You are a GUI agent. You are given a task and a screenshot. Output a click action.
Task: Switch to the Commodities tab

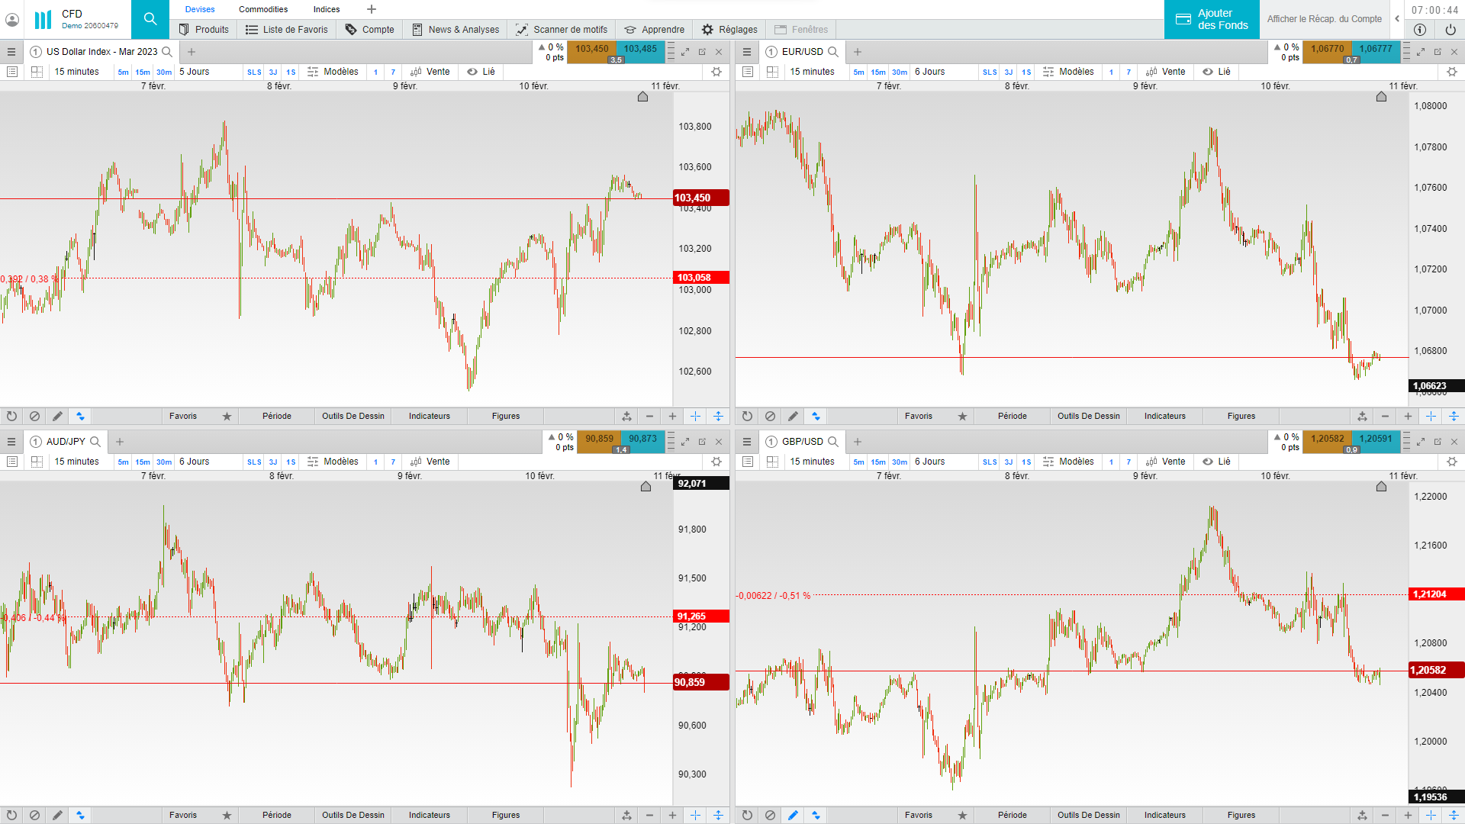[263, 9]
